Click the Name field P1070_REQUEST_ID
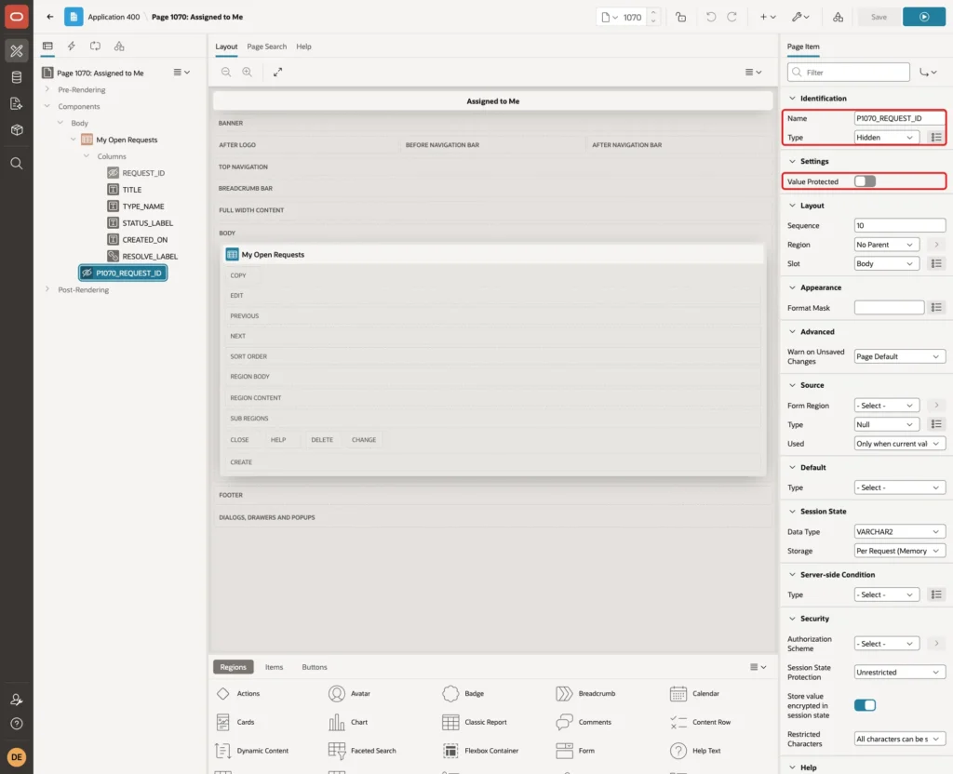Screen dimensions: 953x774 click(900, 118)
